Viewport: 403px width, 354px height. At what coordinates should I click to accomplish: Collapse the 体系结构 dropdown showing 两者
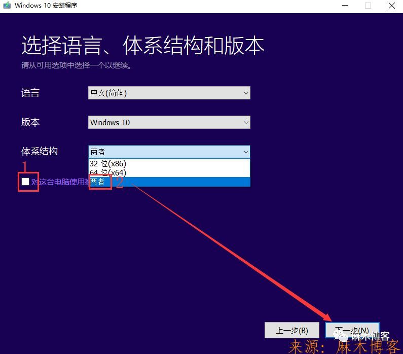pos(169,152)
